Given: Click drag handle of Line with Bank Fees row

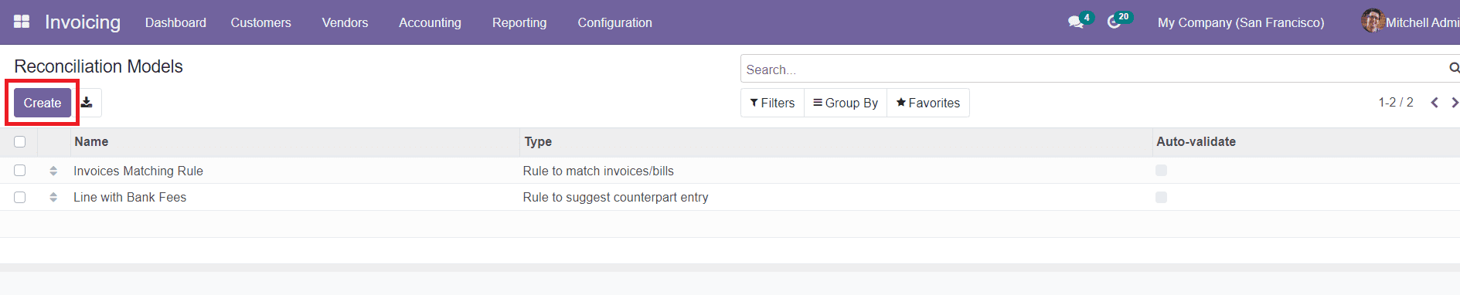Looking at the screenshot, I should click(x=53, y=197).
